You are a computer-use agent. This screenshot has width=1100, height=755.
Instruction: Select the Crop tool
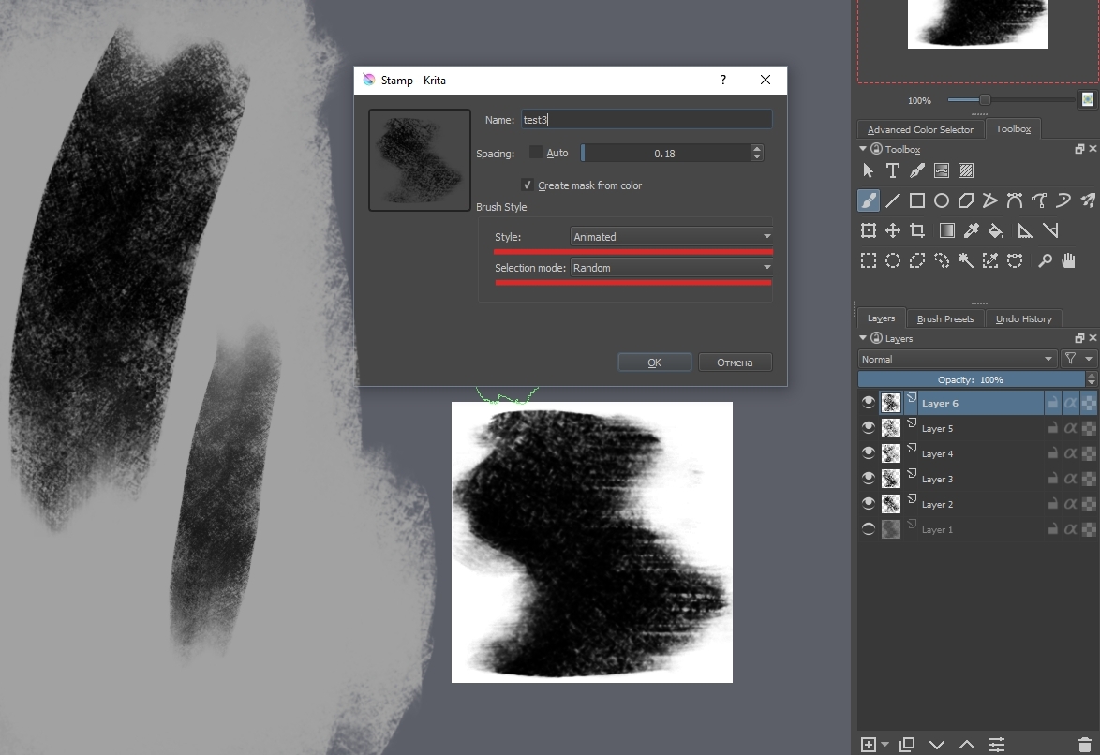917,230
